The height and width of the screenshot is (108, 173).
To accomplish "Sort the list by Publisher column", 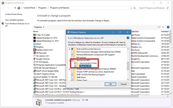I will pos(135,31).
